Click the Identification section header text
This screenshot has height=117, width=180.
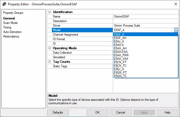(x=63, y=12)
